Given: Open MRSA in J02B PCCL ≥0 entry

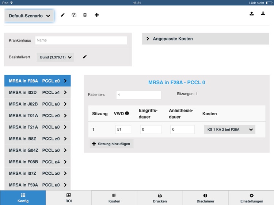Looking at the screenshot, I should point(38,104).
